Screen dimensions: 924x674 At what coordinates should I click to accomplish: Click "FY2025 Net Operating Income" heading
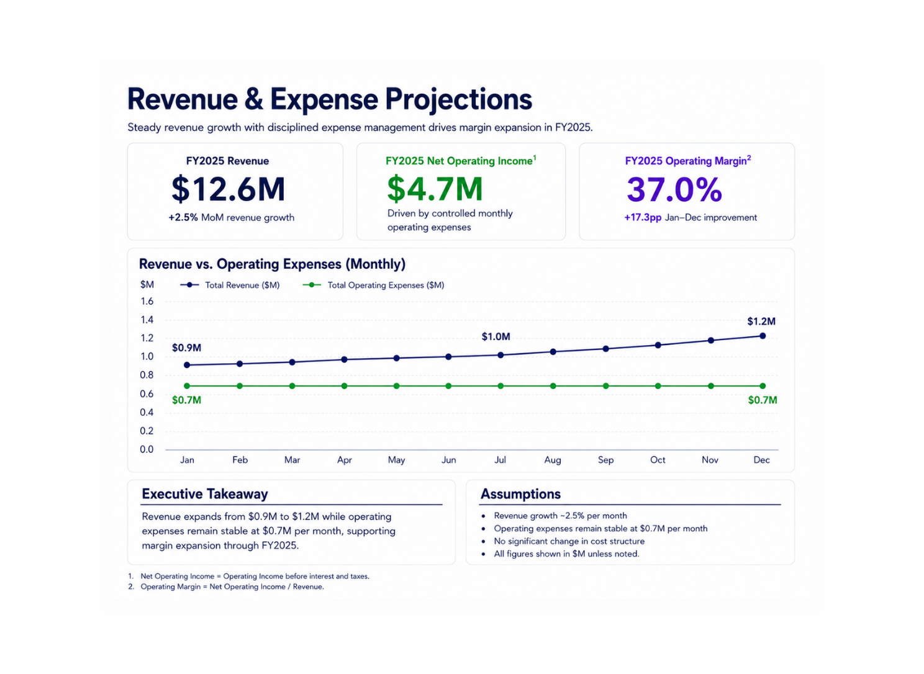461,160
